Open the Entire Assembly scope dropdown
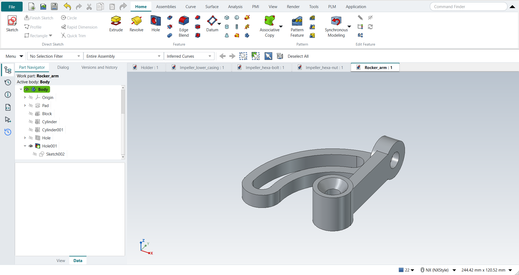Viewport: 519px width, 275px height. pyautogui.click(x=124, y=56)
